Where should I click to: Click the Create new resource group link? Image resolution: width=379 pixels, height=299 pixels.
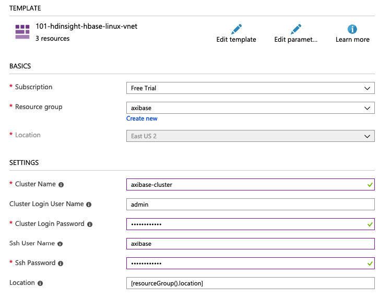(142, 118)
